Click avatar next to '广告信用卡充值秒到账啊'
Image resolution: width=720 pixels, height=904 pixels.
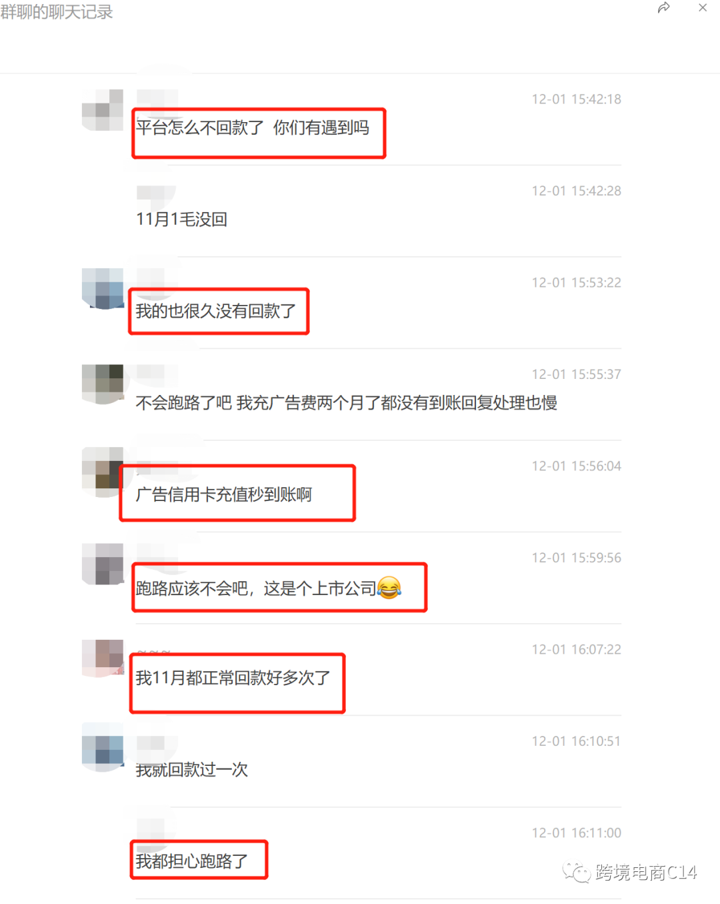[103, 472]
